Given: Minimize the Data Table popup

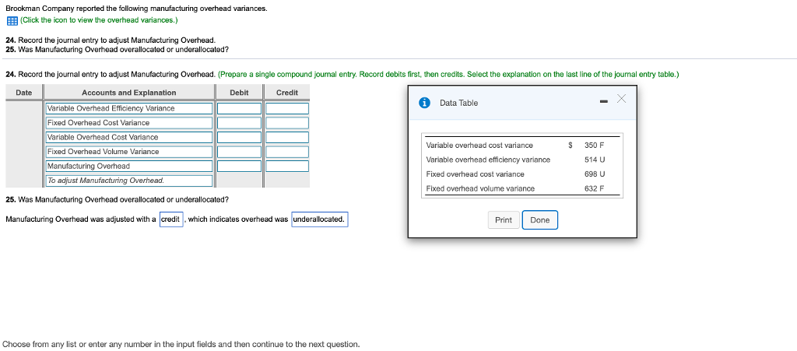Looking at the screenshot, I should tap(604, 102).
